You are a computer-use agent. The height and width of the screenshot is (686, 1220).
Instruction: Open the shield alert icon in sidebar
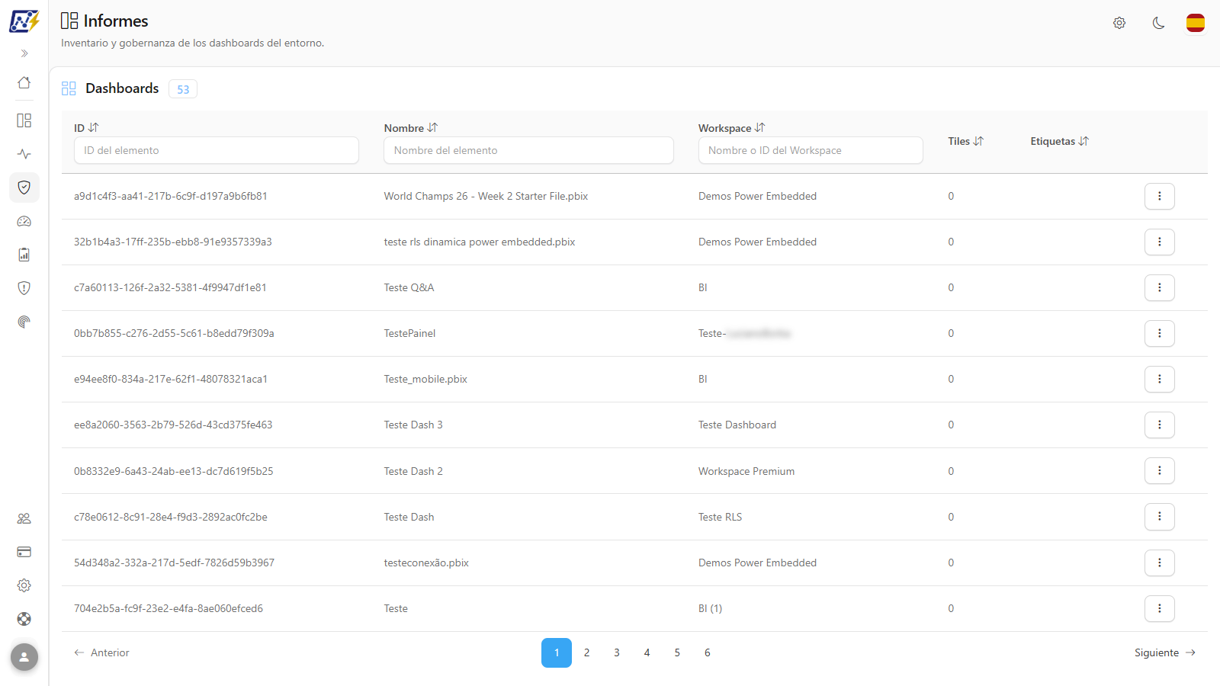coord(24,288)
